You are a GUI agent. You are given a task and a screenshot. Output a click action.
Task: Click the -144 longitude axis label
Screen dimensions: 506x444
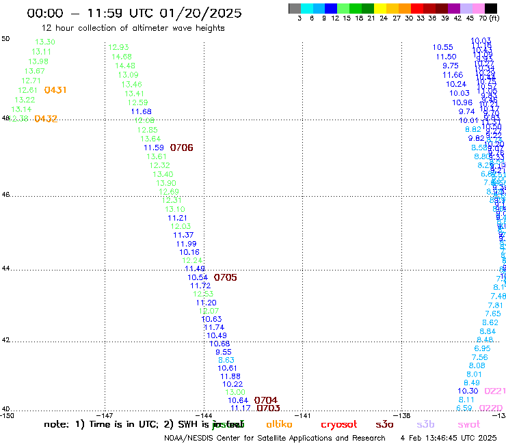click(x=204, y=415)
